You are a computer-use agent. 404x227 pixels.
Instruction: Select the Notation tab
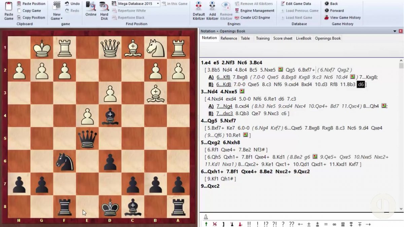pyautogui.click(x=209, y=38)
